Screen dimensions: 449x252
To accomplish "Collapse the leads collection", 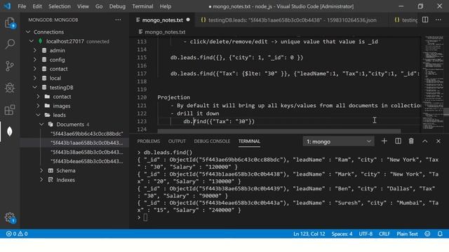I will (x=39, y=115).
